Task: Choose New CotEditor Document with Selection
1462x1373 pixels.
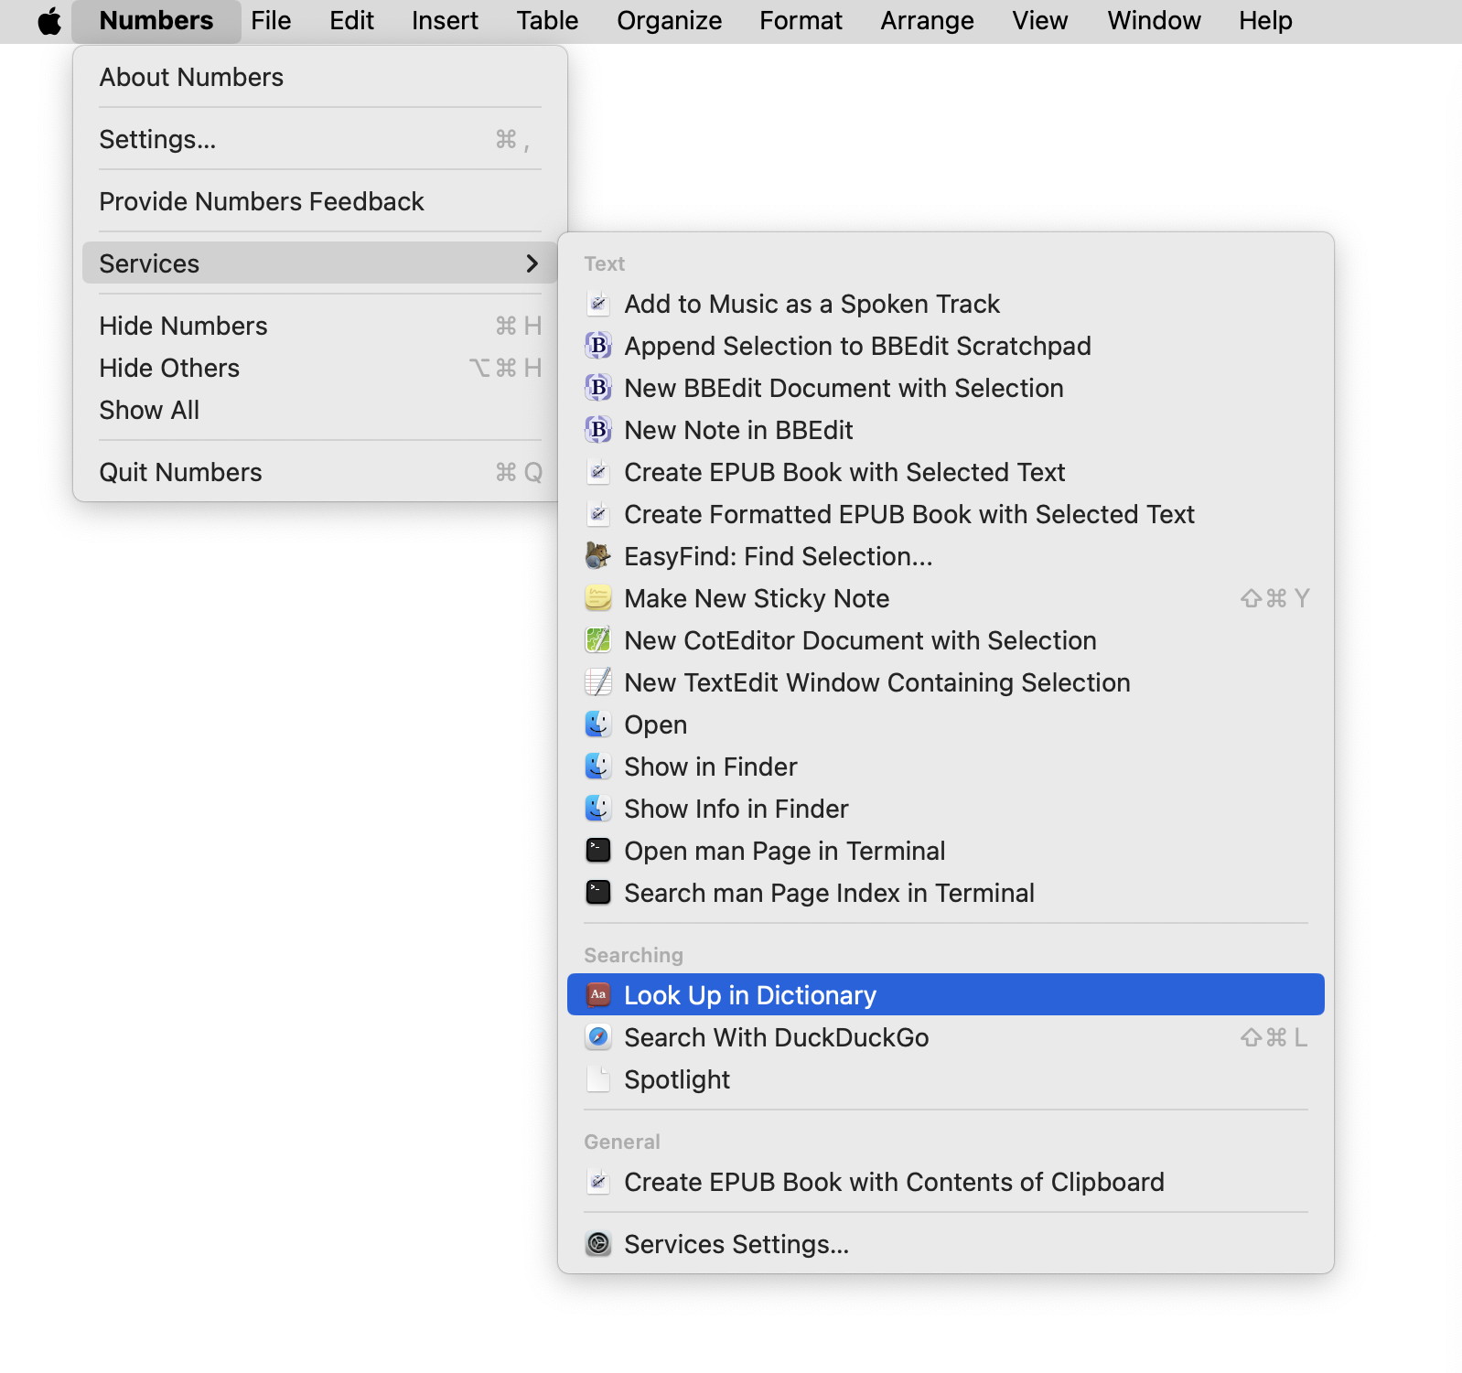Action: [946, 640]
